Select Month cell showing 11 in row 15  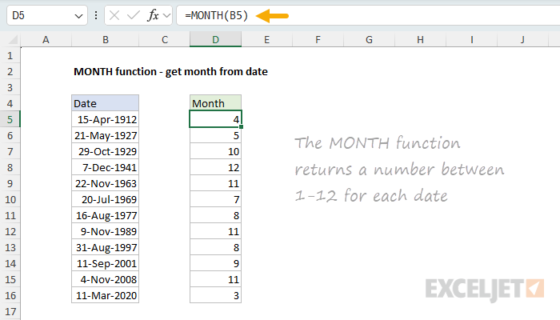pos(216,279)
